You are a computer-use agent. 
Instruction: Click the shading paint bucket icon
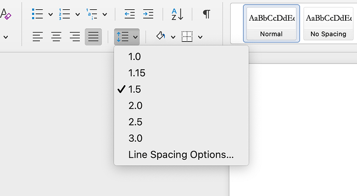[161, 36]
